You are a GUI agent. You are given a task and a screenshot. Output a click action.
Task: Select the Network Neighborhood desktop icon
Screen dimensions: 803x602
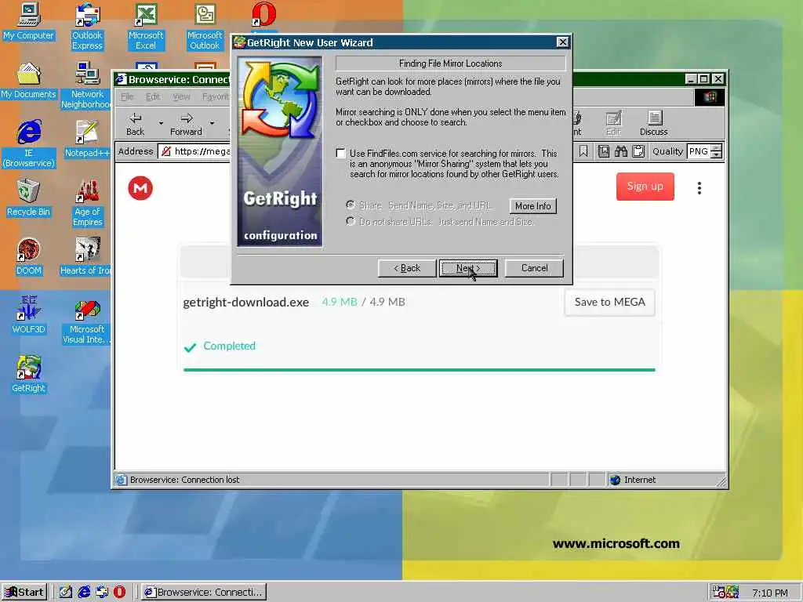pos(87,85)
